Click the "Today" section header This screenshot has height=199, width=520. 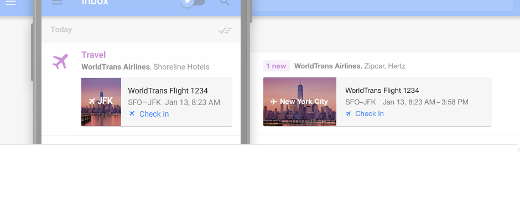coord(61,29)
